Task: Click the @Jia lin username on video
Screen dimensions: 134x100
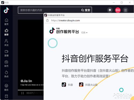Action: click(26, 81)
